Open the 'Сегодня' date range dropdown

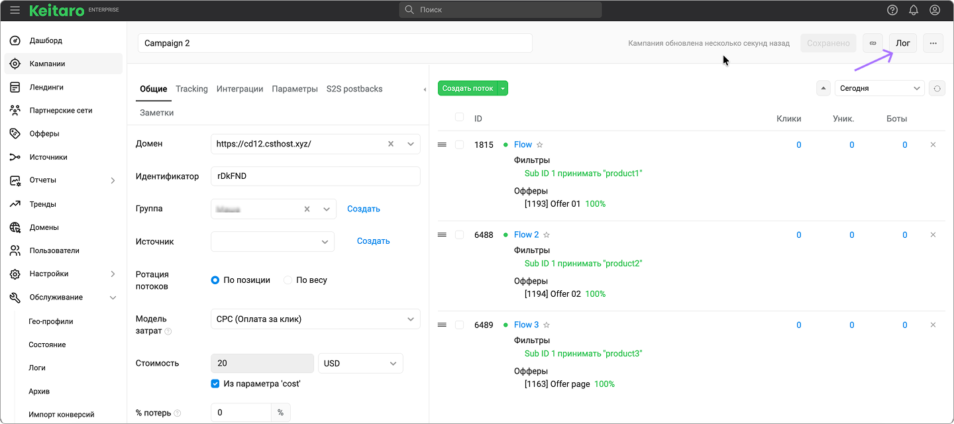pos(879,88)
